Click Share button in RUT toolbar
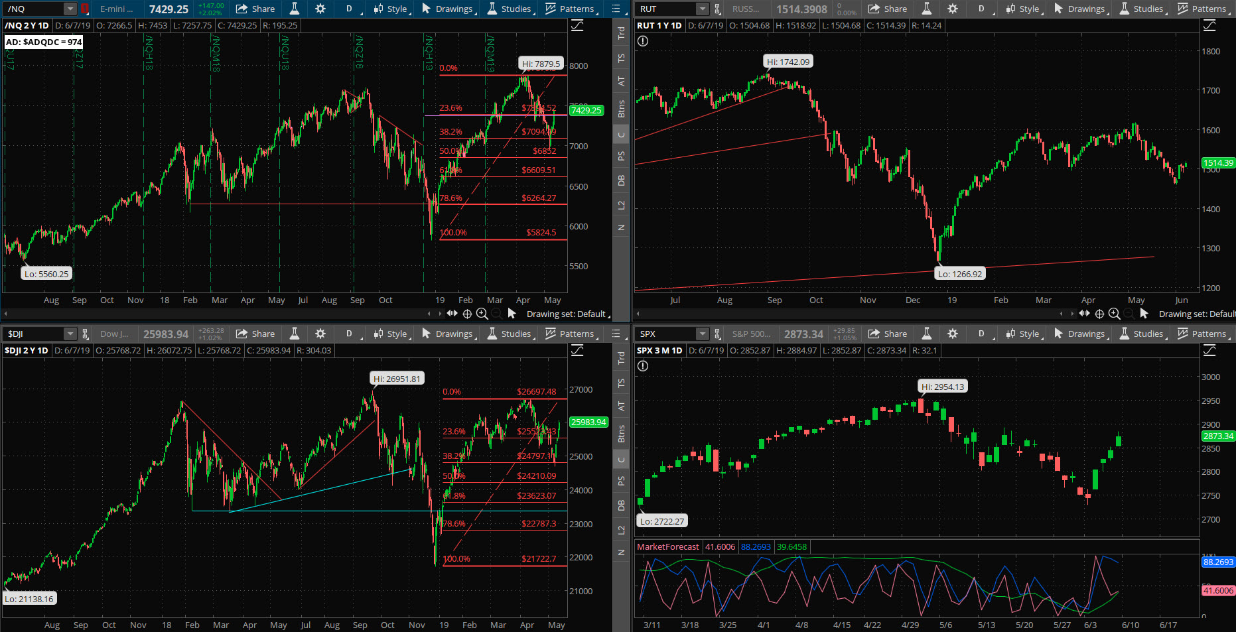The image size is (1236, 632). (x=888, y=9)
